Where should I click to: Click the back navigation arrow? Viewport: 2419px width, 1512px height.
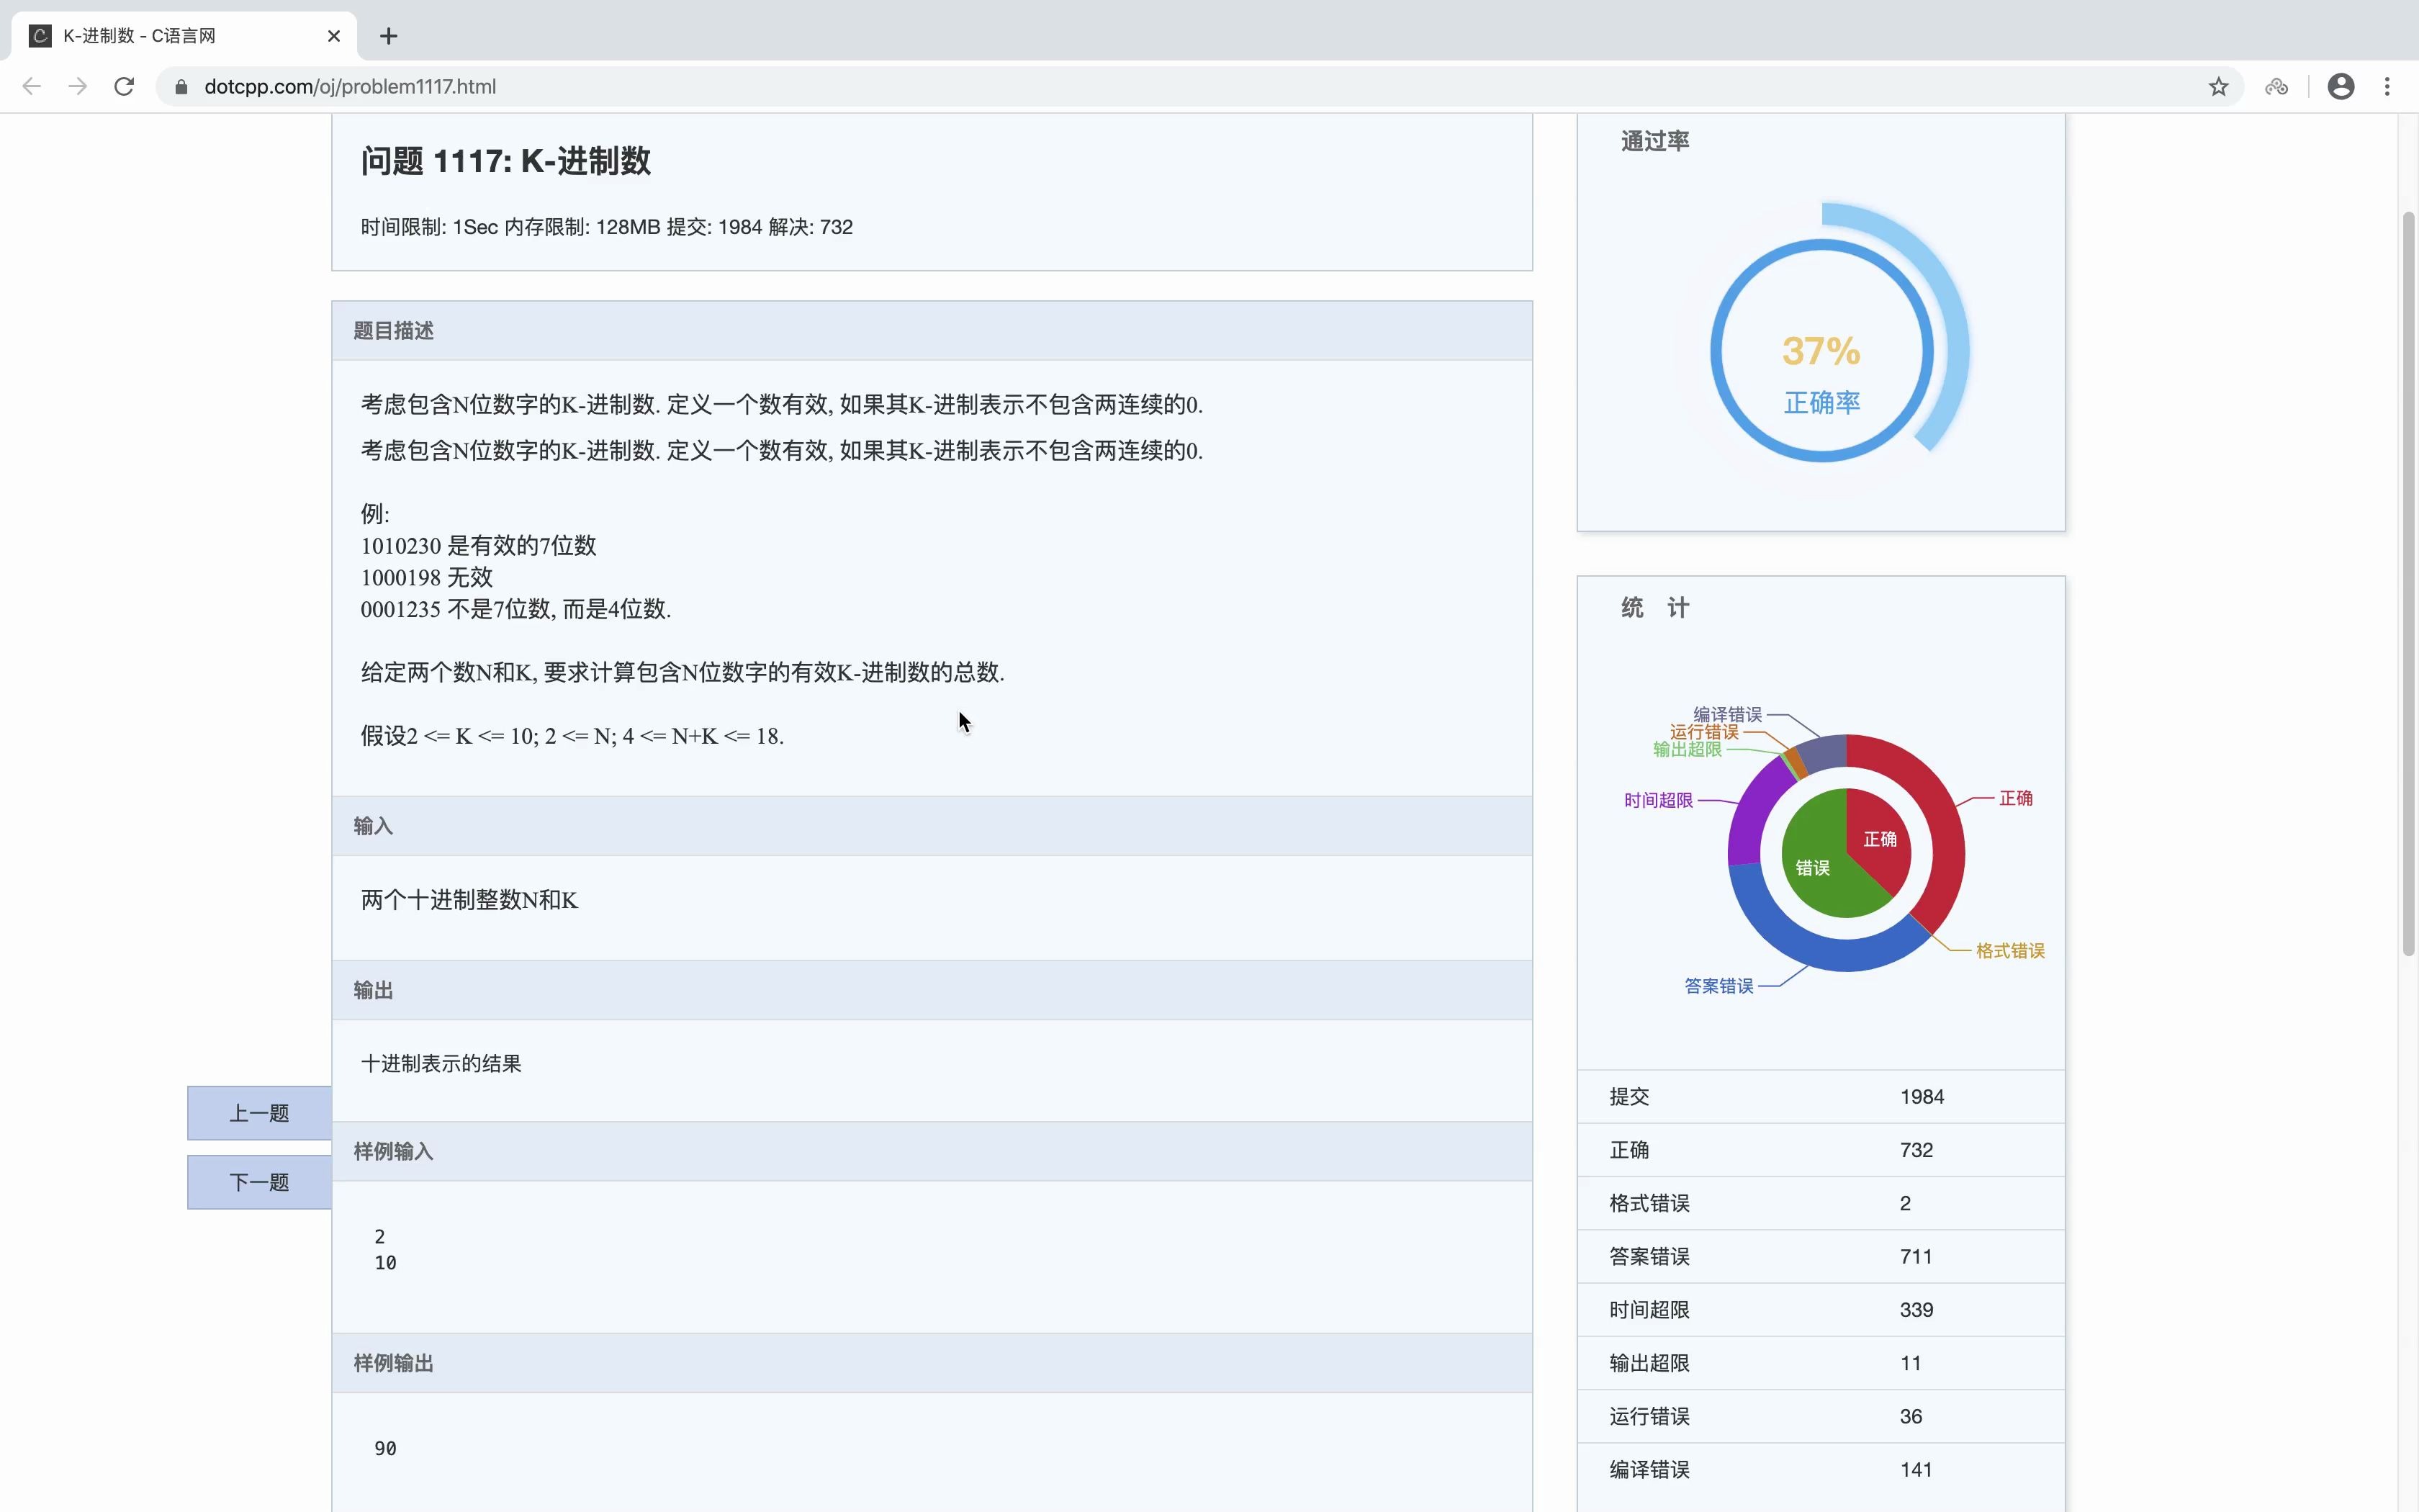coord(32,87)
